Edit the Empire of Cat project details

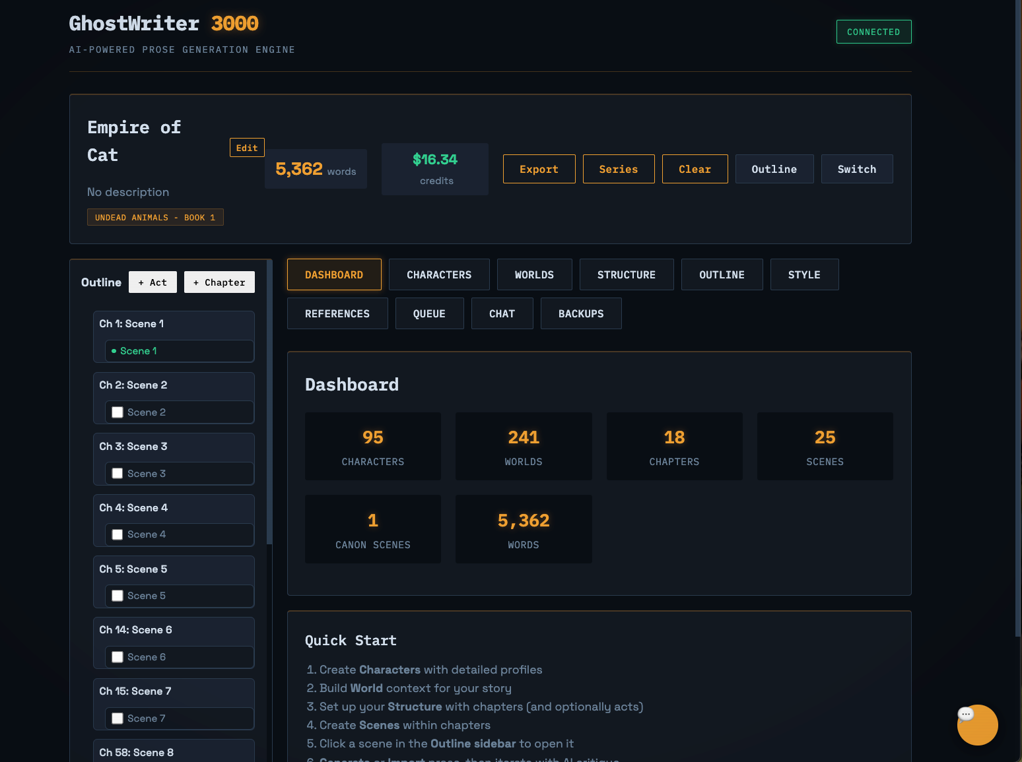click(x=246, y=147)
